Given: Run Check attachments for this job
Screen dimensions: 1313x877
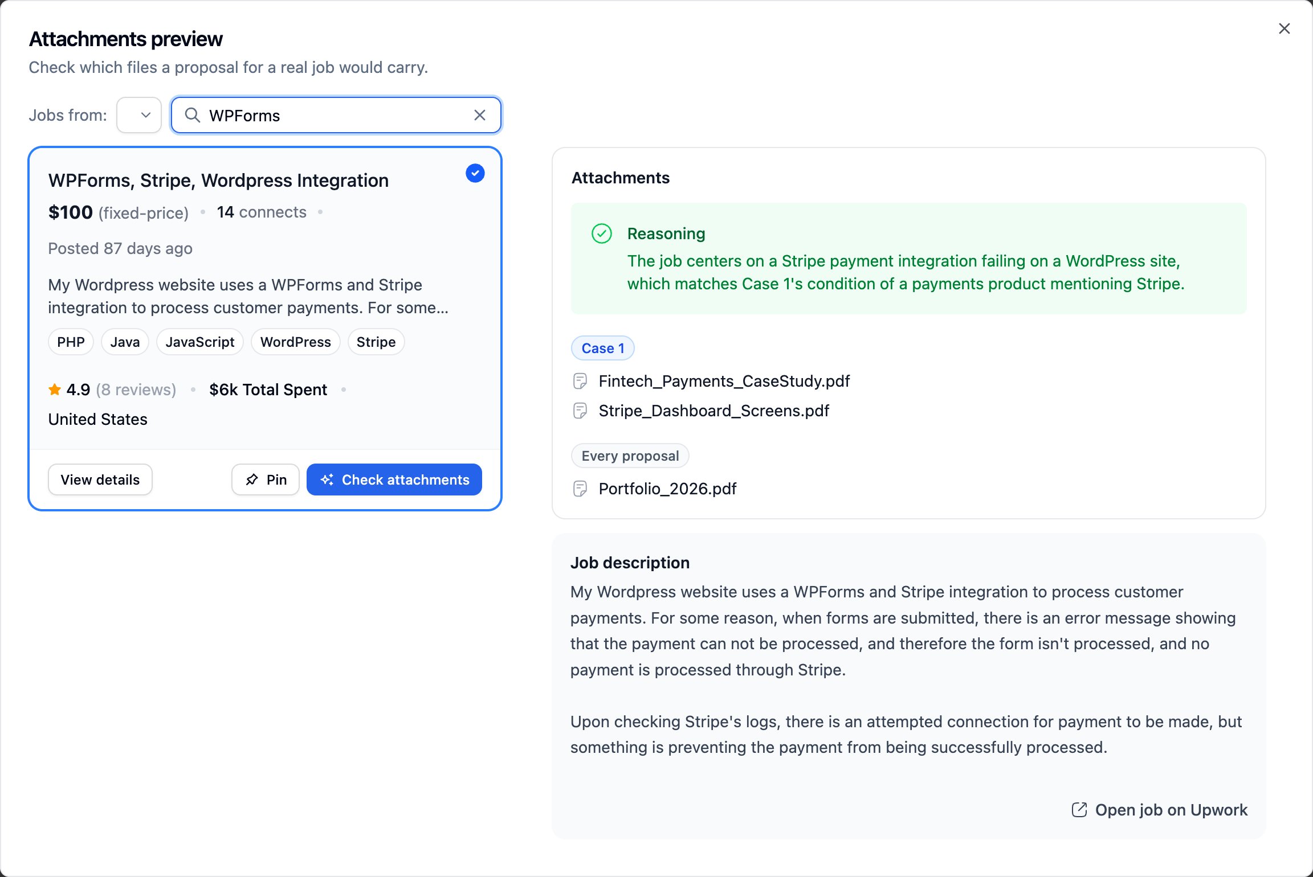Looking at the screenshot, I should pyautogui.click(x=394, y=480).
